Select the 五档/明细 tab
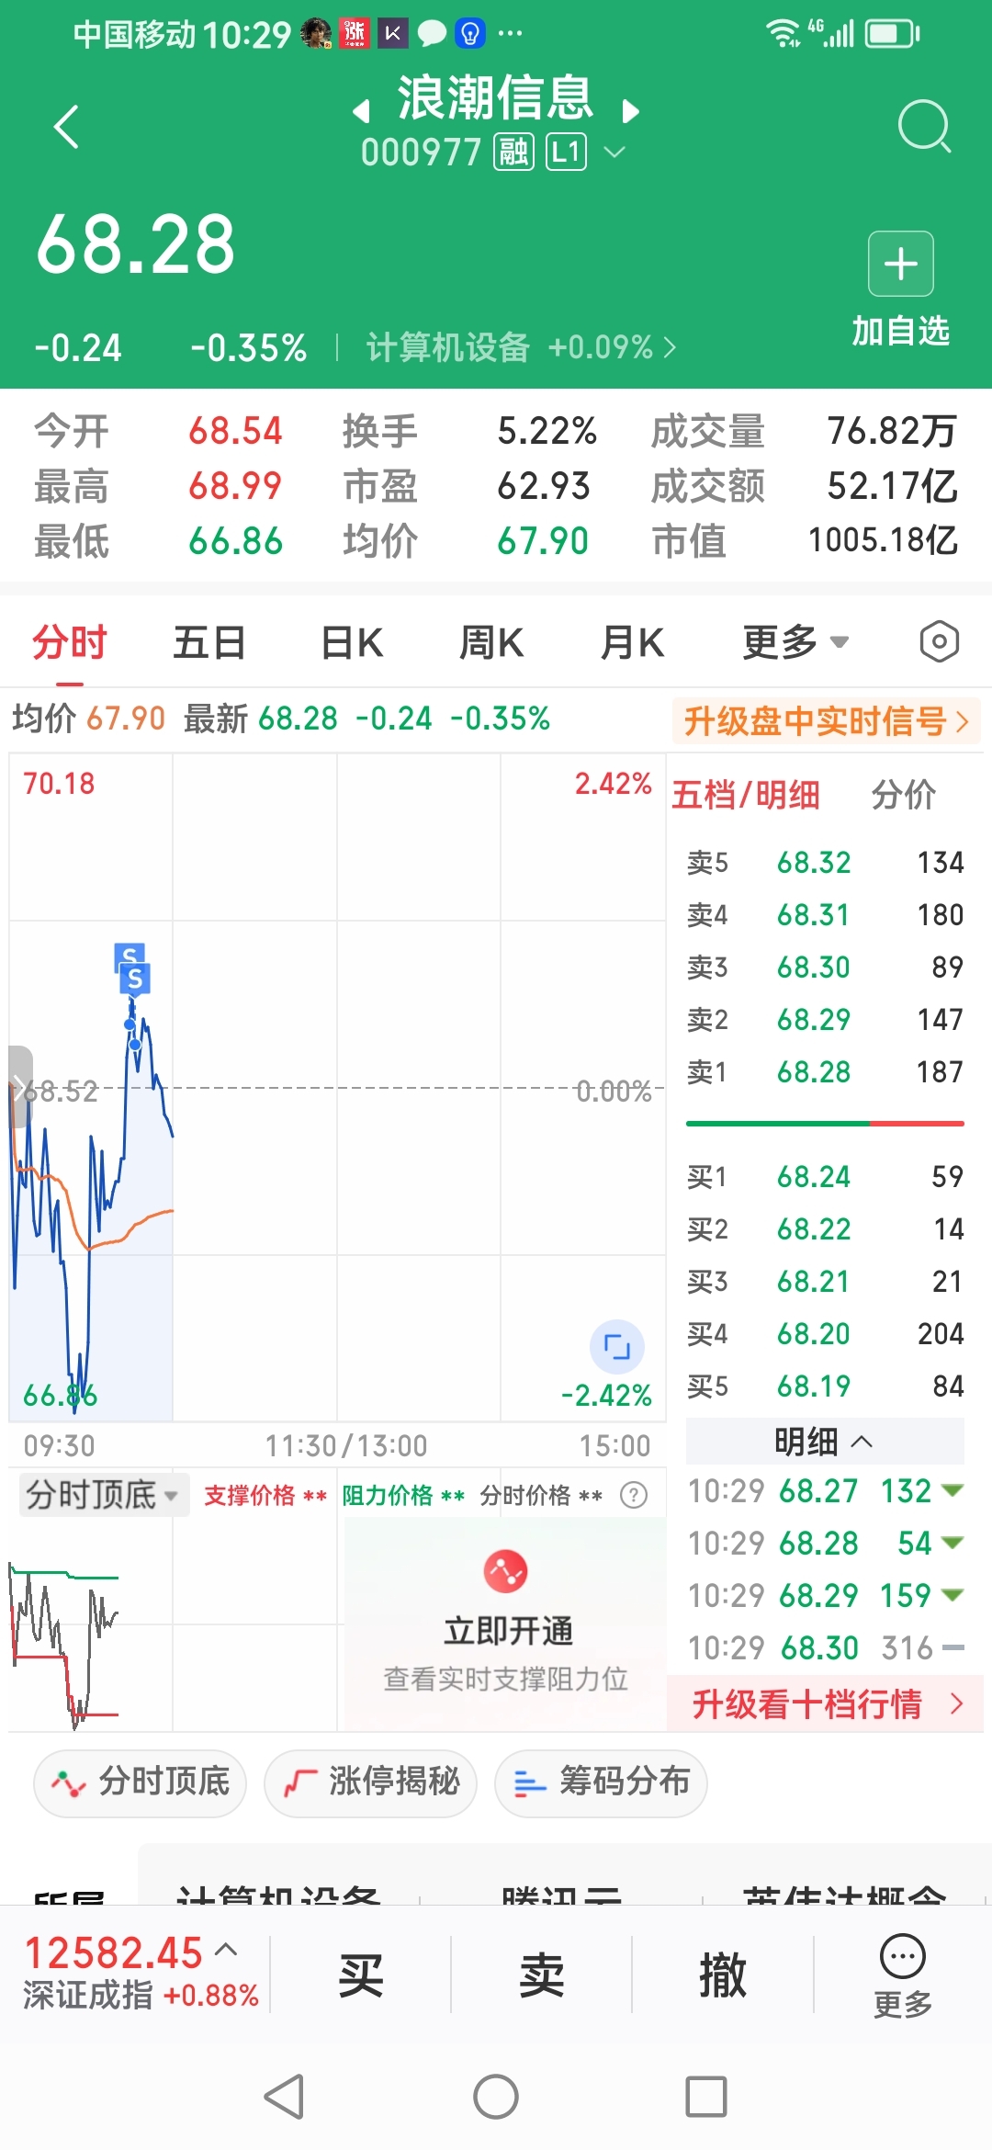Screen dimensions: 992x2150 click(746, 795)
